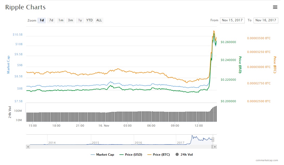Click the $0.200000 price axis label
Image resolution: width=284 pixels, height=165 pixels.
[228, 101]
